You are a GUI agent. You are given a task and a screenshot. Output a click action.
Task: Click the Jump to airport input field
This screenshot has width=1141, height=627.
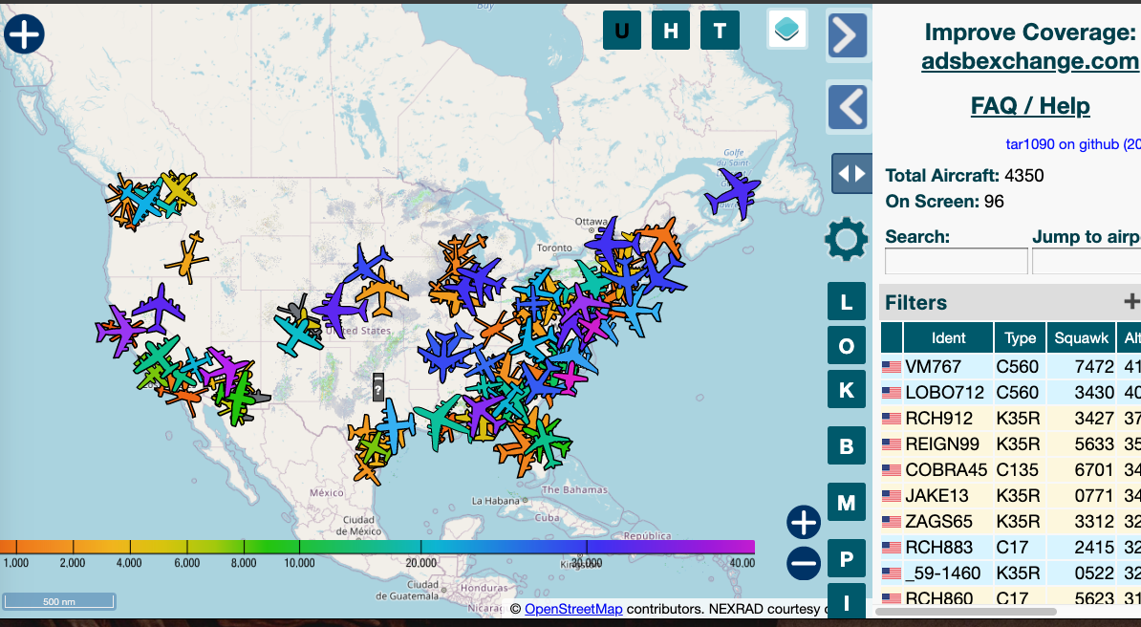1087,261
